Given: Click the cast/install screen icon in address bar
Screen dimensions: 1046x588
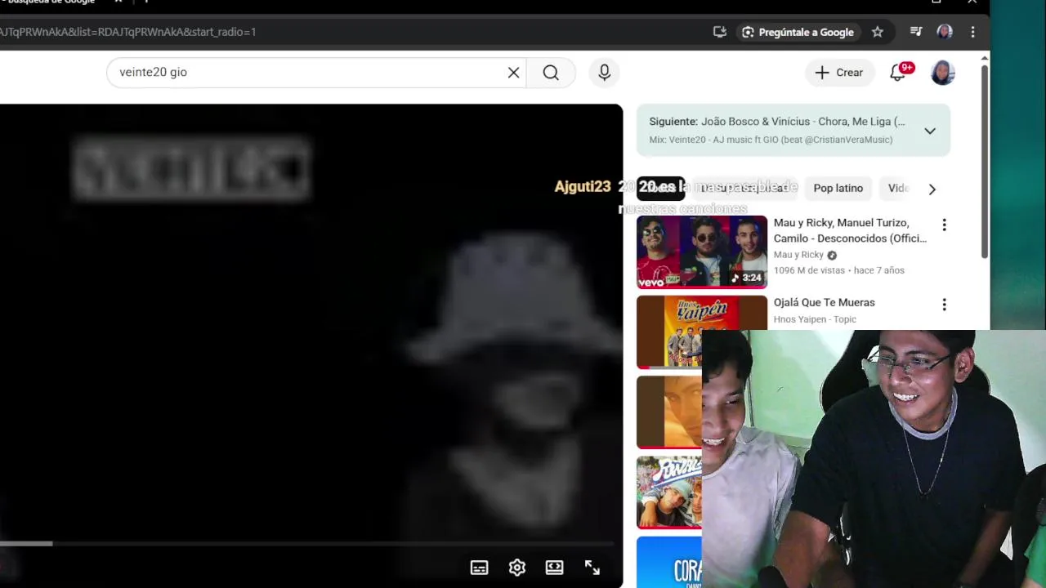Looking at the screenshot, I should click(x=719, y=32).
